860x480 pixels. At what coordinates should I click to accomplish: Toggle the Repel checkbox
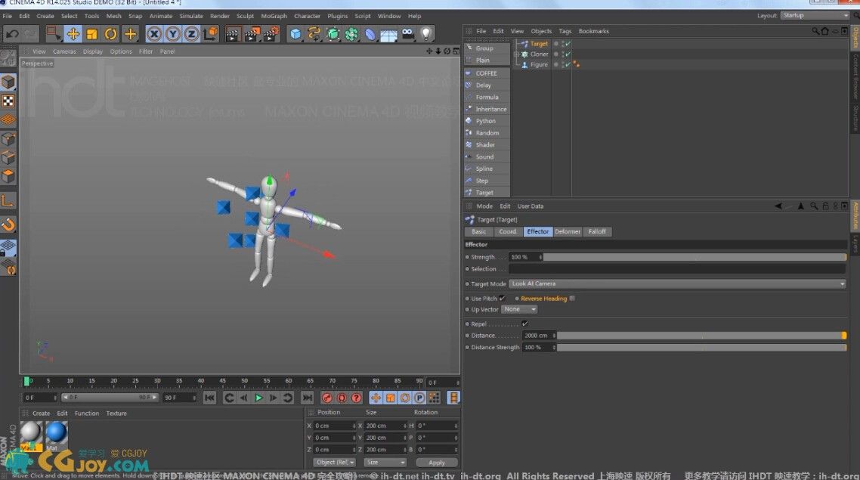tap(525, 324)
